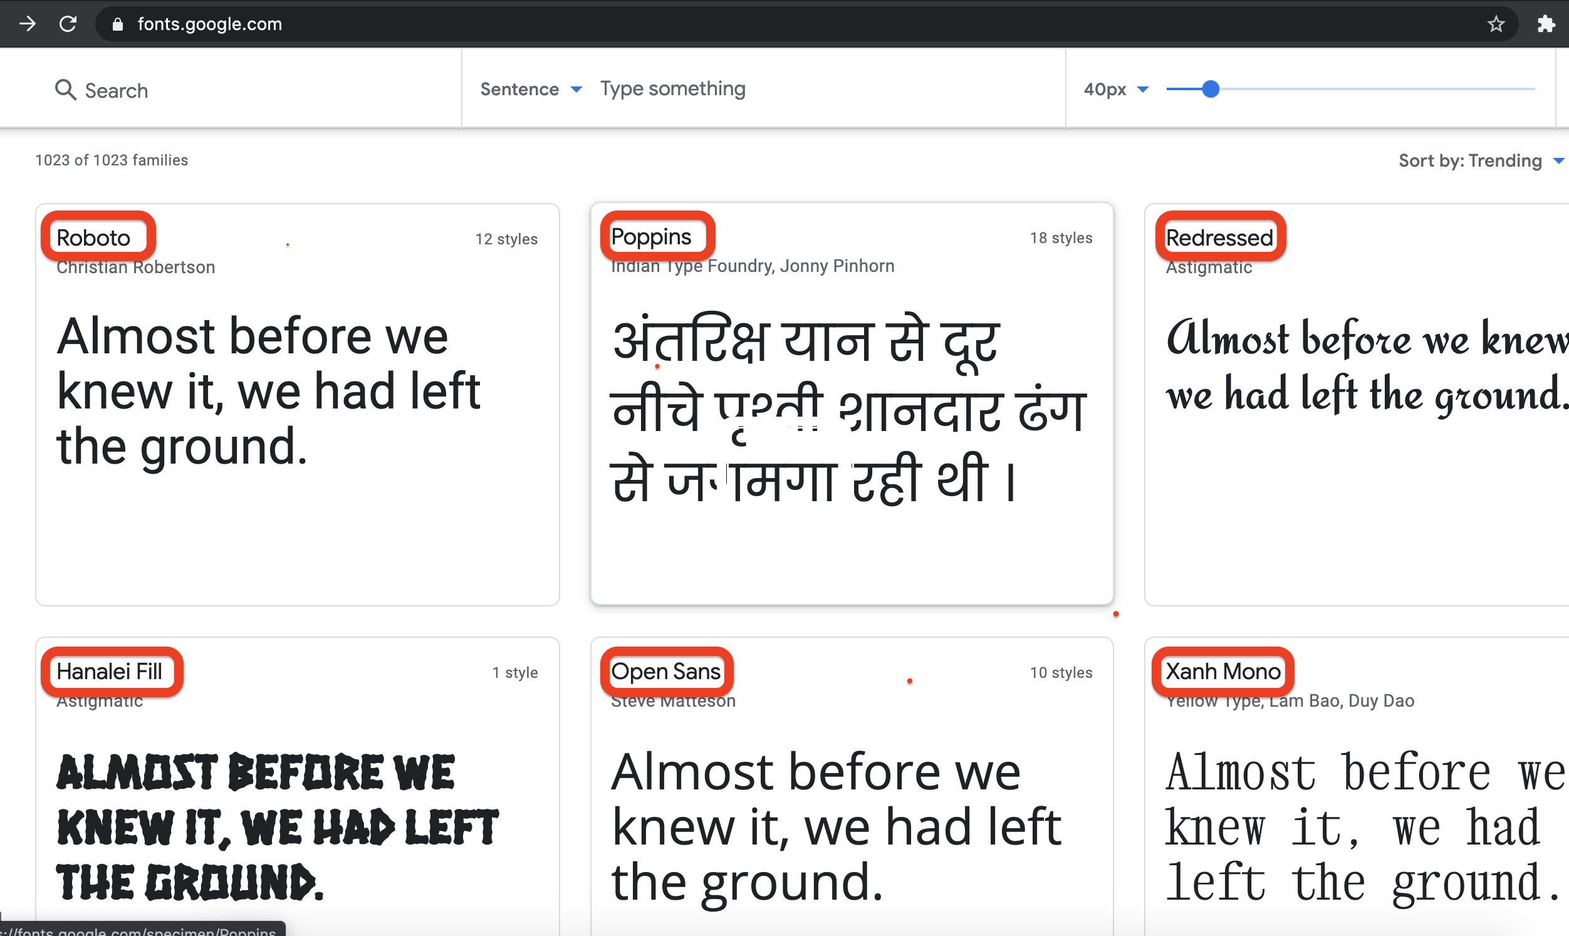Bookmark this page with the star icon
Screen dimensions: 1569x936
pos(1496,24)
